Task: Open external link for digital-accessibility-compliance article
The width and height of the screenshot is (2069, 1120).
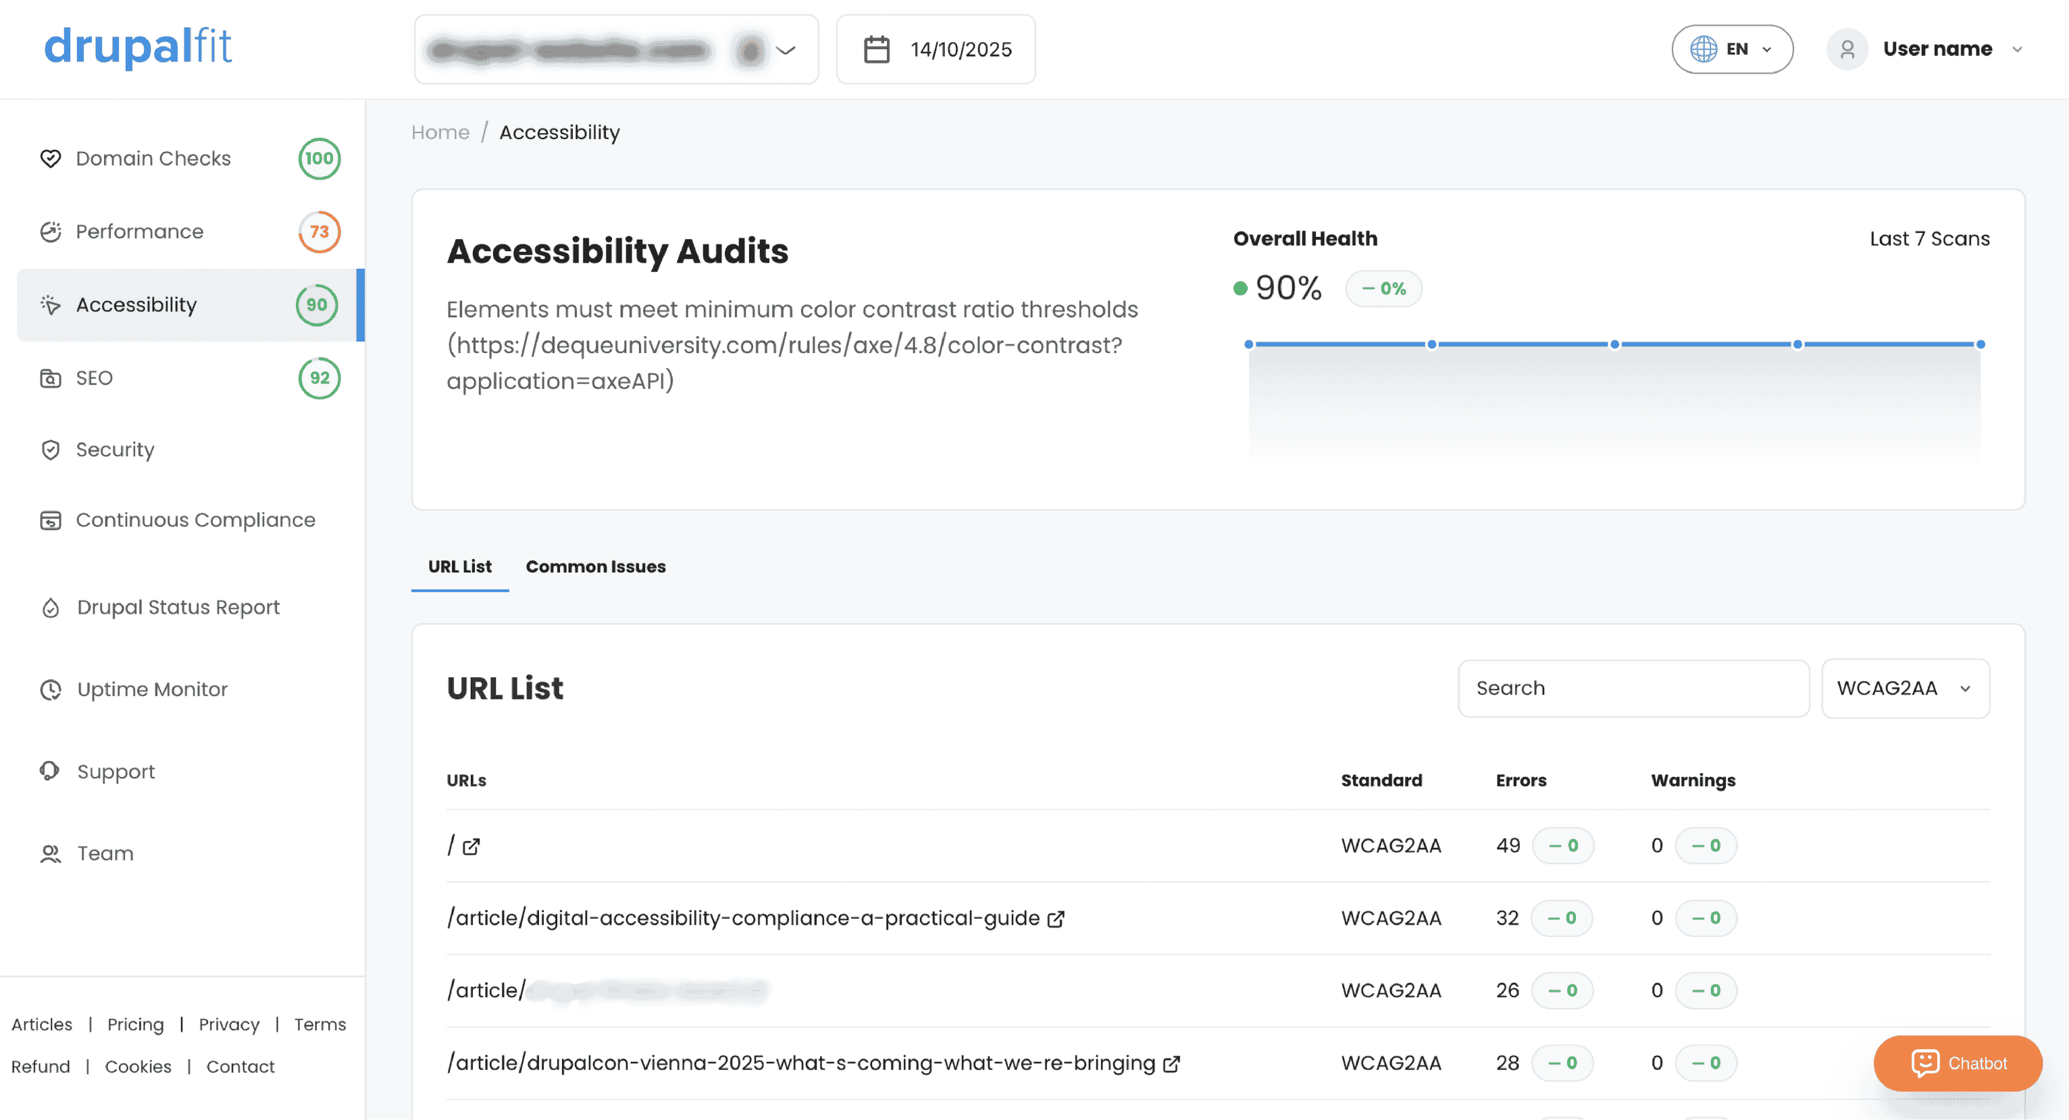Action: pyautogui.click(x=1056, y=918)
